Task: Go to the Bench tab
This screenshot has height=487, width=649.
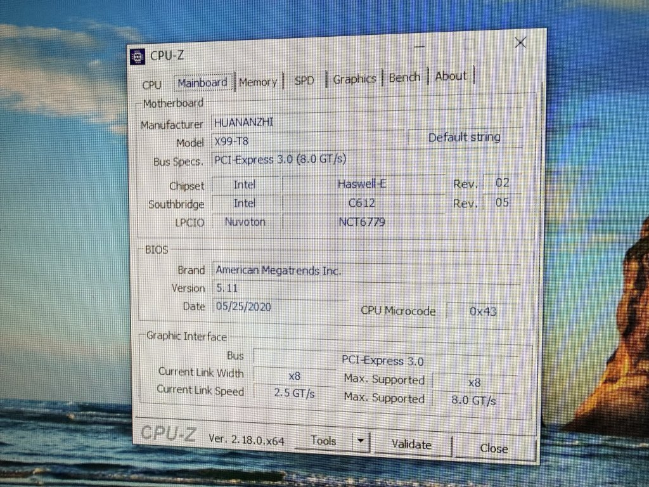Action: tap(404, 77)
